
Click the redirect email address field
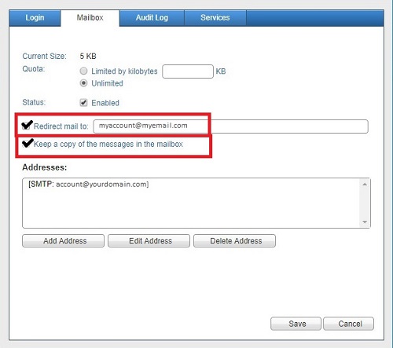point(230,126)
